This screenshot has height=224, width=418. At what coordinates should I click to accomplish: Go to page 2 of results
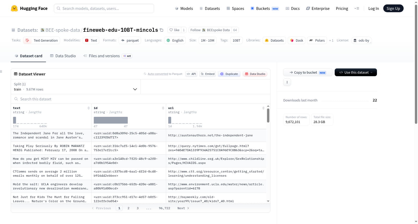pyautogui.click(x=128, y=208)
